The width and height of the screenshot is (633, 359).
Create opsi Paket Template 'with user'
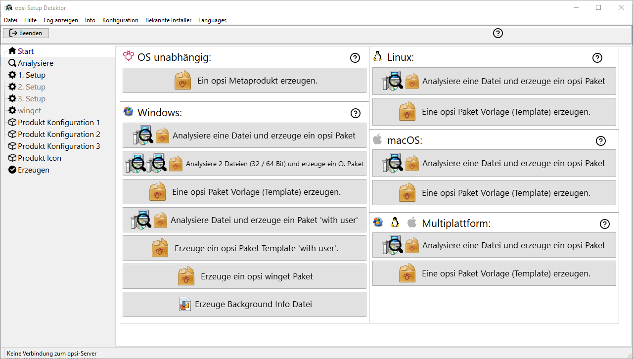point(244,248)
